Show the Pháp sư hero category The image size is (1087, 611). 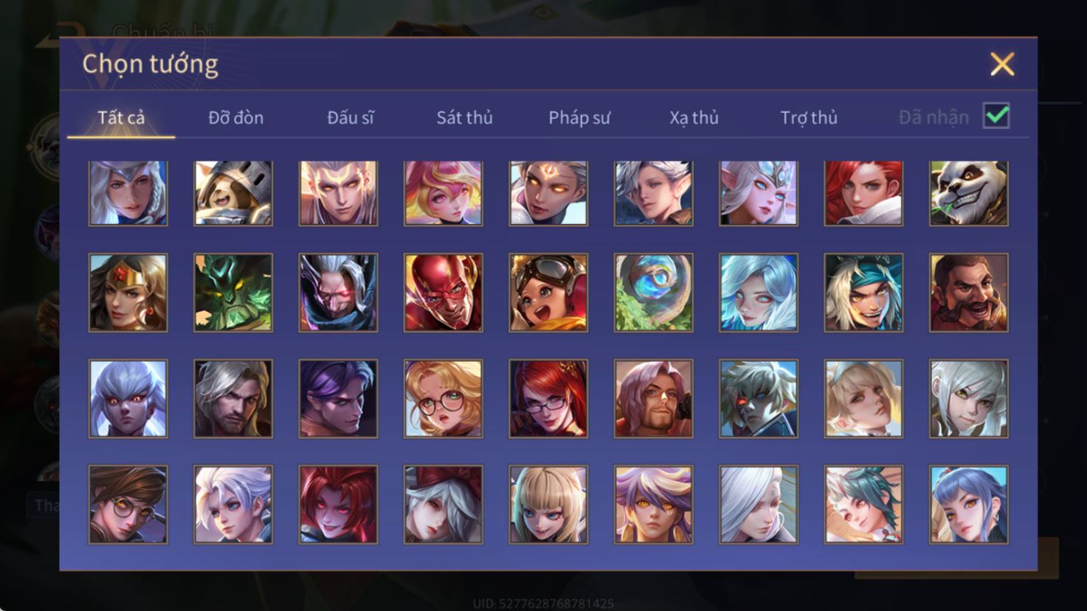(579, 117)
